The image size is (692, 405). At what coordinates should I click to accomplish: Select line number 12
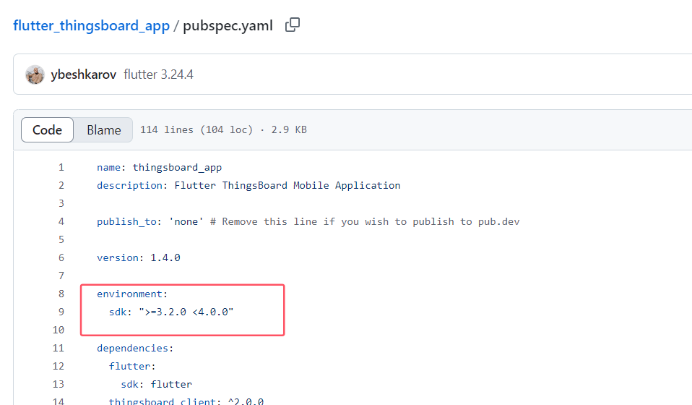pyautogui.click(x=59, y=367)
